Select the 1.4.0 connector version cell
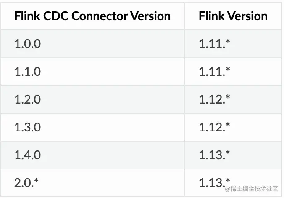Image resolution: width=284 pixels, height=198 pixels. click(28, 155)
